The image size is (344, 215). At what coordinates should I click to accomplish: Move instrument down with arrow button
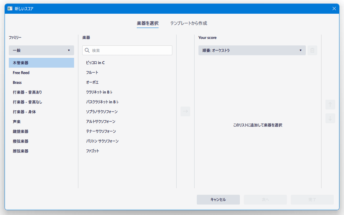330,118
